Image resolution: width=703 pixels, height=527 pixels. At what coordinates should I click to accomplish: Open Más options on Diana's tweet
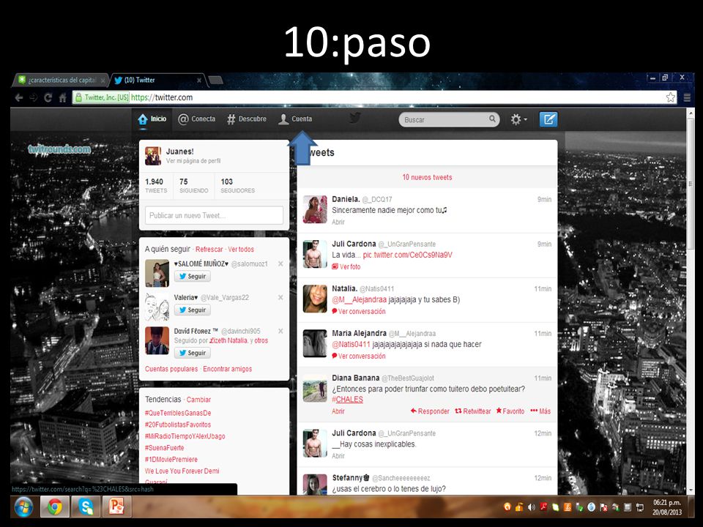540,411
